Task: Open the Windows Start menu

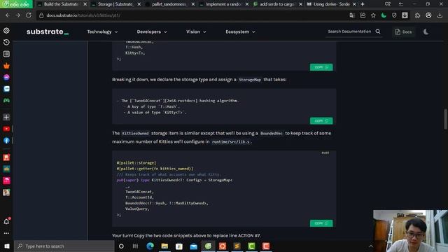Action: click(x=7, y=246)
